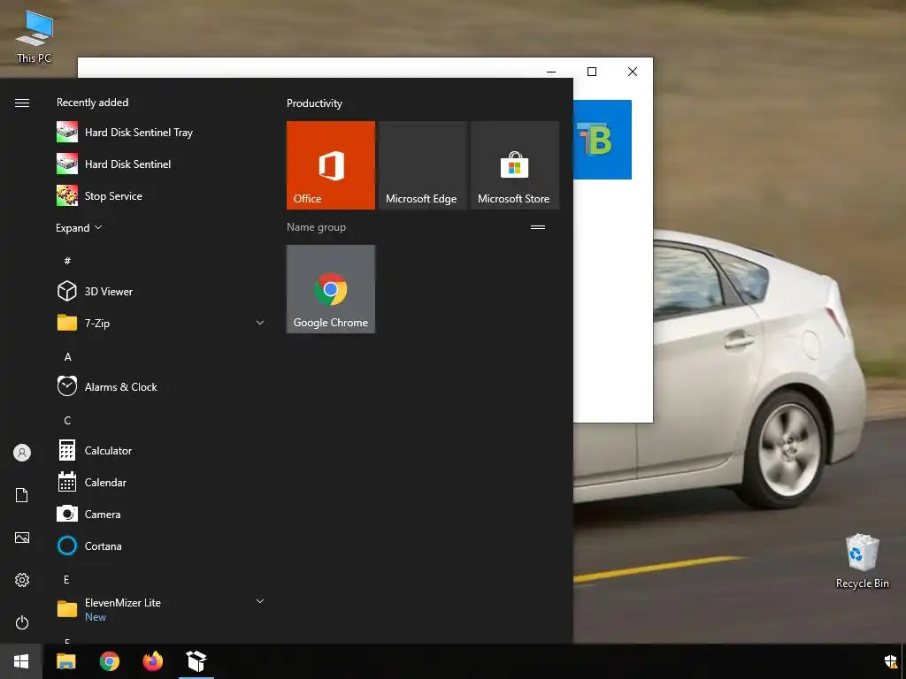Viewport: 906px width, 679px height.
Task: Launch the Calculator app
Action: click(x=161, y=450)
